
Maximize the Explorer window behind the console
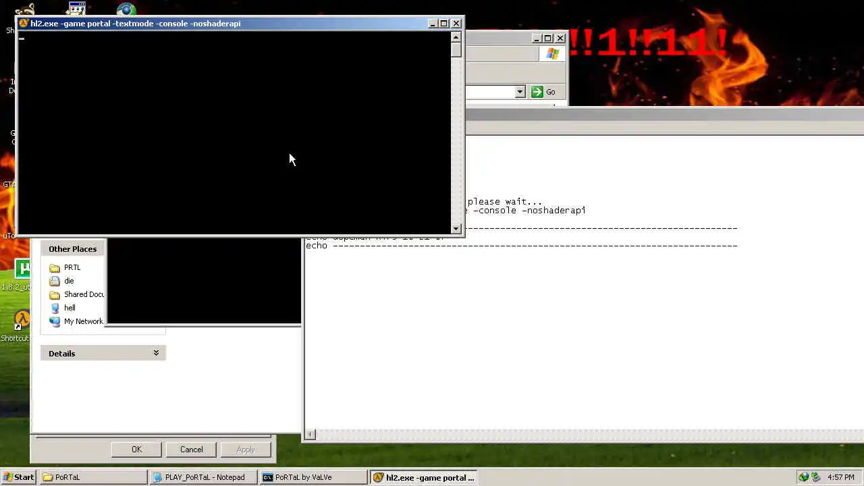(x=548, y=38)
